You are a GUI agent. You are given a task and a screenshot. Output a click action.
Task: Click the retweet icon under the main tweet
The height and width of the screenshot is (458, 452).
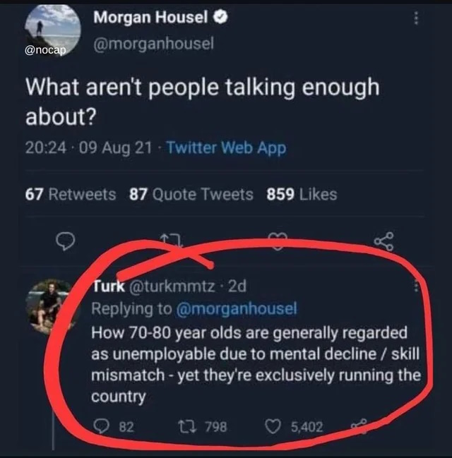(171, 242)
